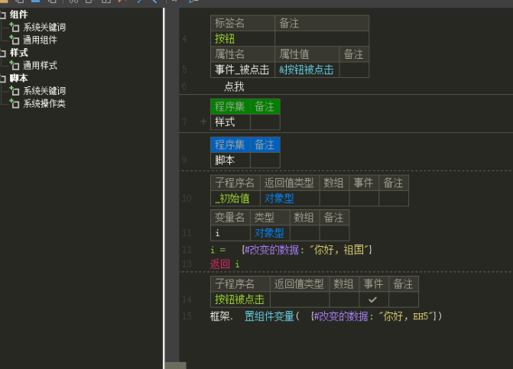Screen dimensions: 513x369
Task: Click the 你好，EH5 string literal
Action: (405, 316)
